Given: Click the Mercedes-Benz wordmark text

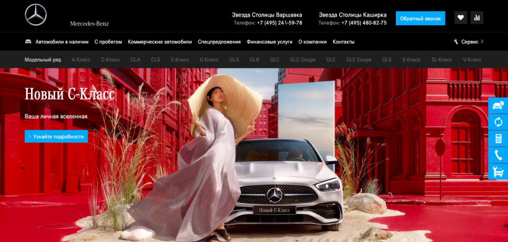Looking at the screenshot, I should 89,23.
